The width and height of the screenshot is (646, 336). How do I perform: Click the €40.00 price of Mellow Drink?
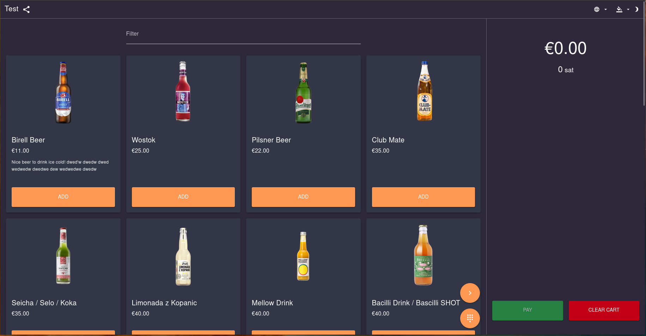260,314
